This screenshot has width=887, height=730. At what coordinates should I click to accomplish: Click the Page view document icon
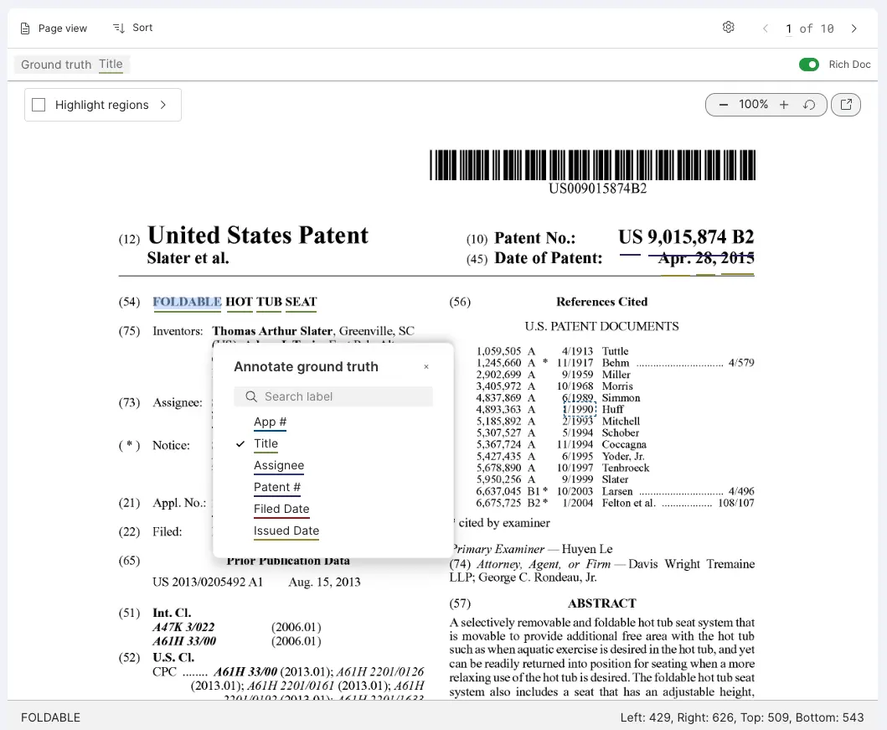[25, 28]
